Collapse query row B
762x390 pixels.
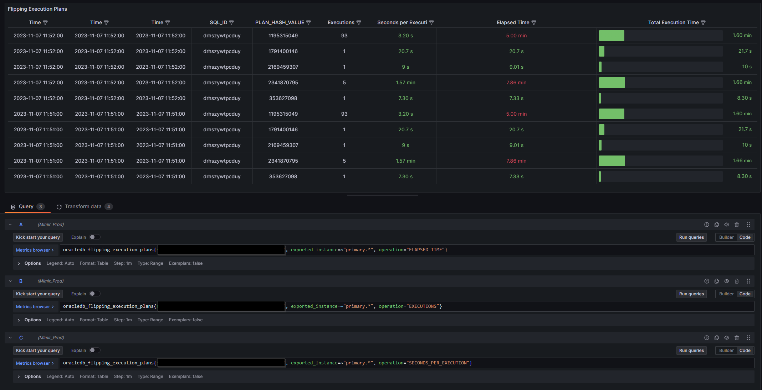pyautogui.click(x=10, y=281)
